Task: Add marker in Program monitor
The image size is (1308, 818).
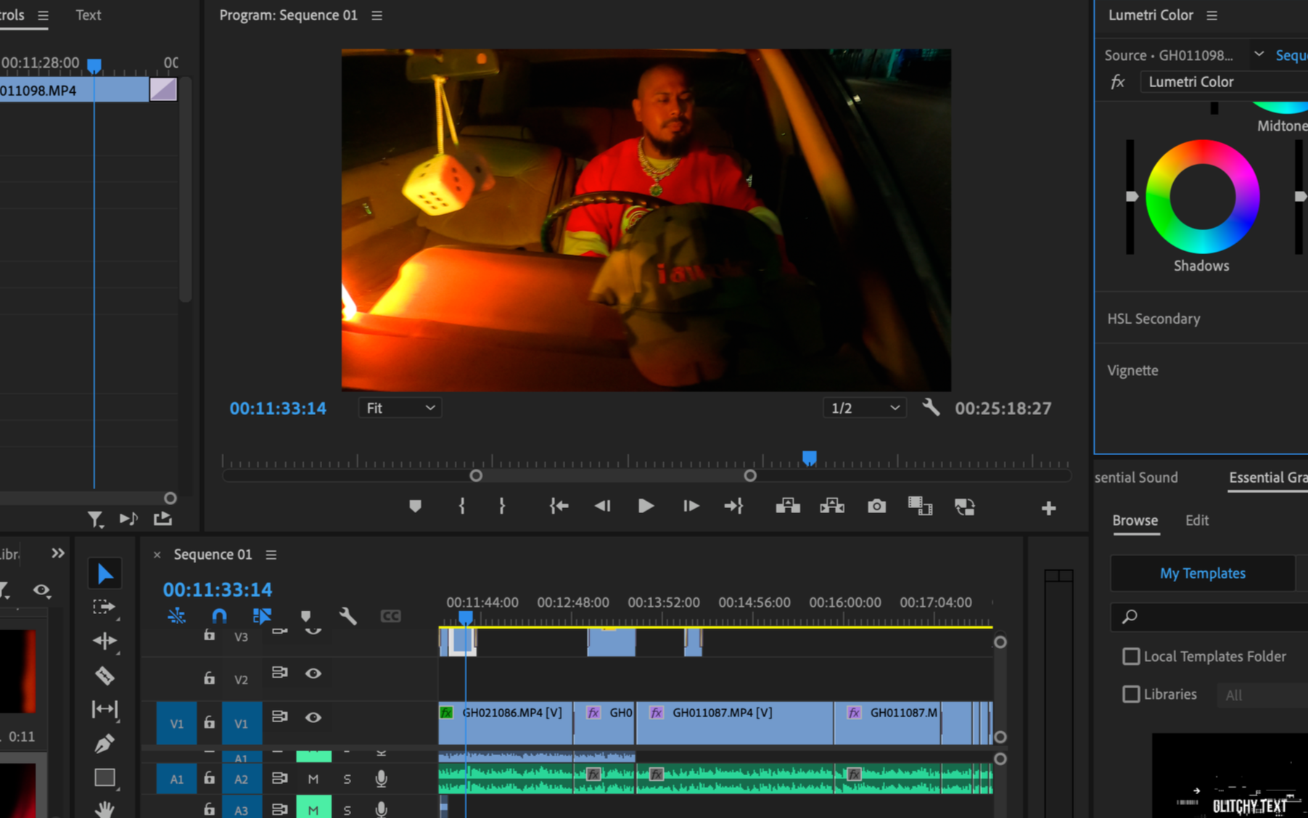Action: [415, 507]
